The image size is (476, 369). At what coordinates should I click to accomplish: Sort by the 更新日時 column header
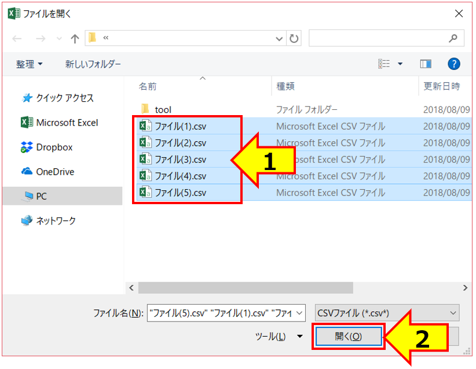(x=442, y=86)
